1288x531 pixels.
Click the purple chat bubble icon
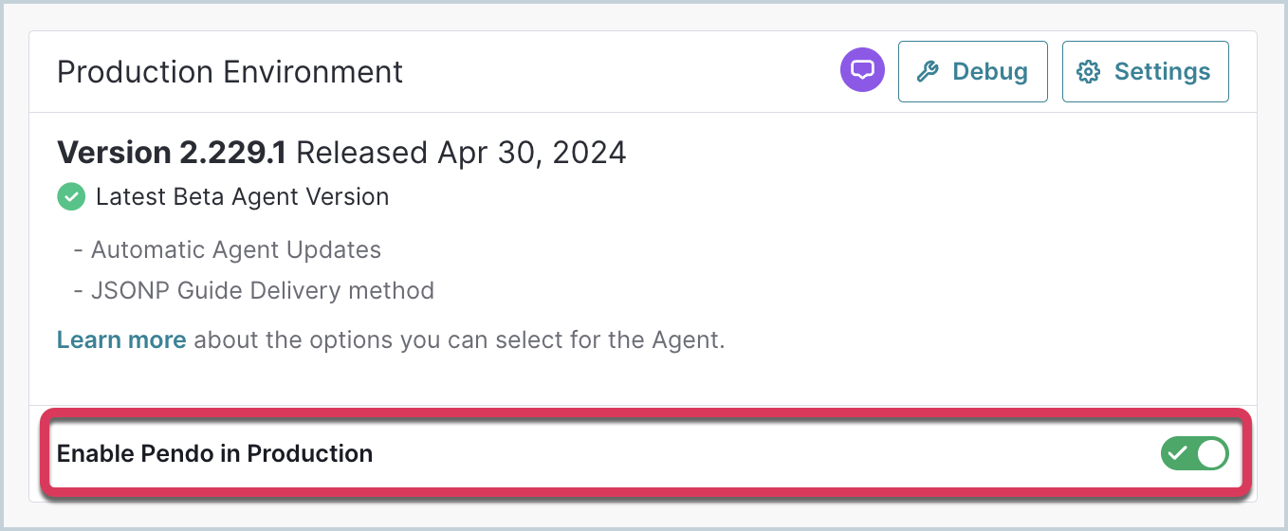tap(862, 70)
